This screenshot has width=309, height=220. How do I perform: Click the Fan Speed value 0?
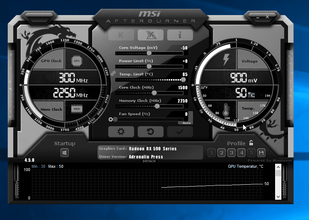[186, 114]
